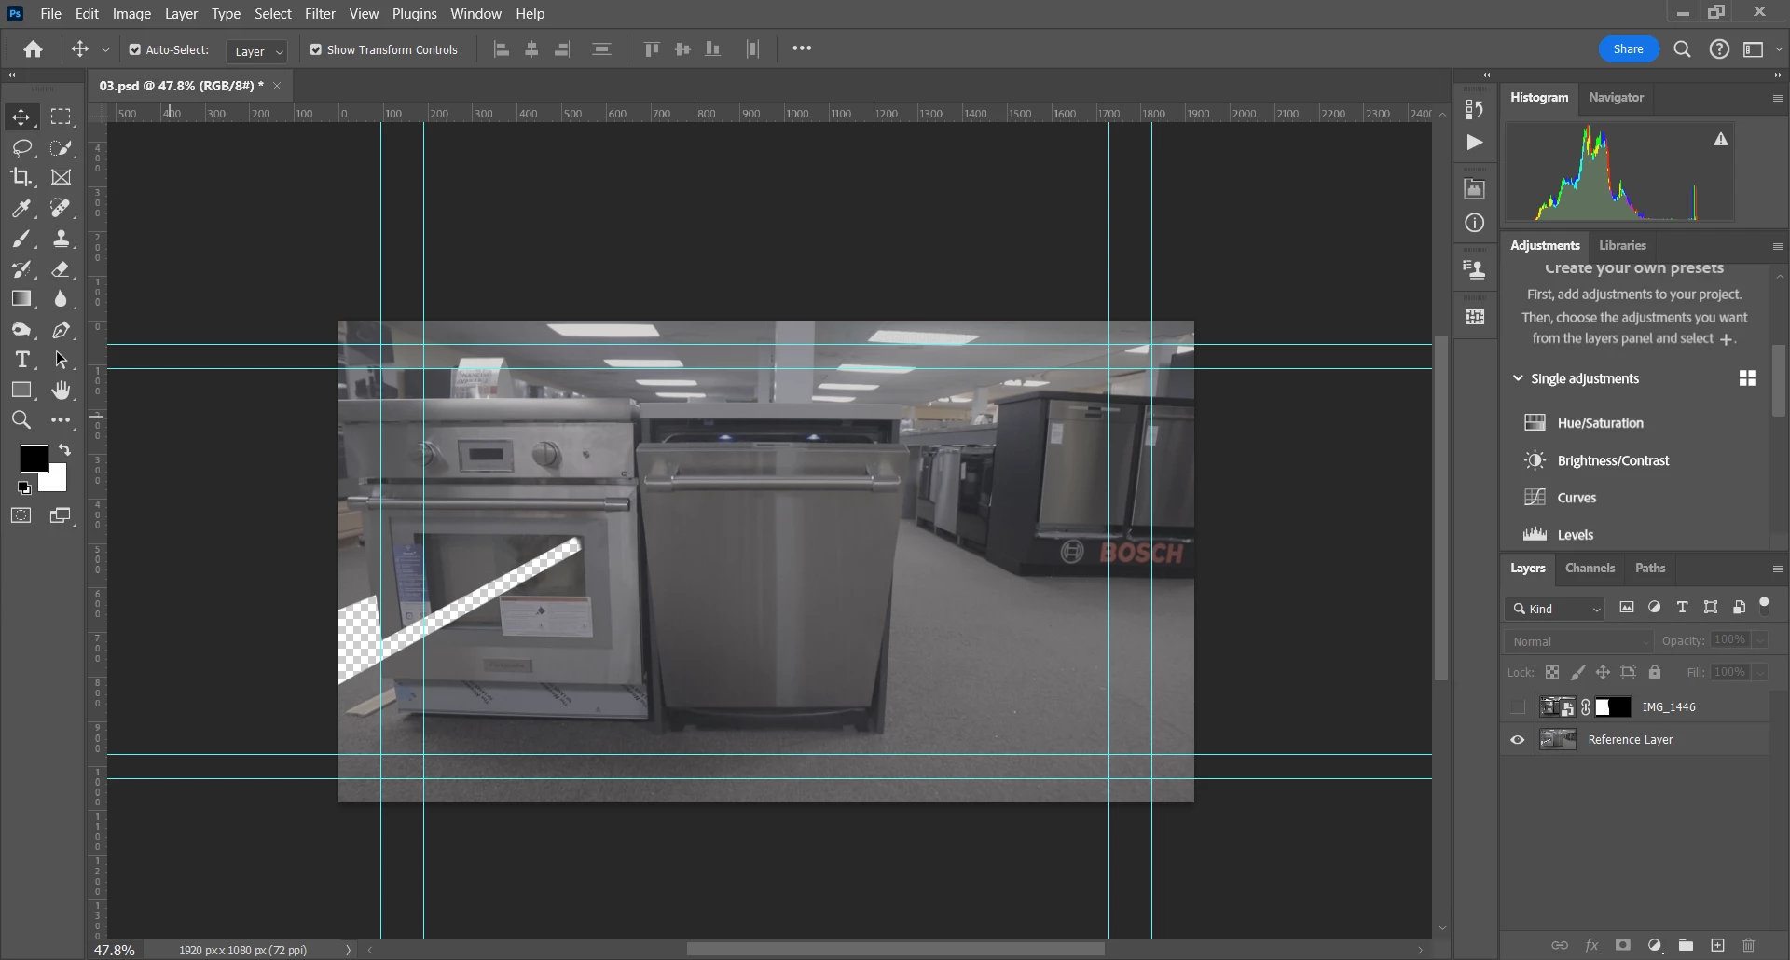Uncheck Show Transform Controls
This screenshot has width=1790, height=960.
316,49
